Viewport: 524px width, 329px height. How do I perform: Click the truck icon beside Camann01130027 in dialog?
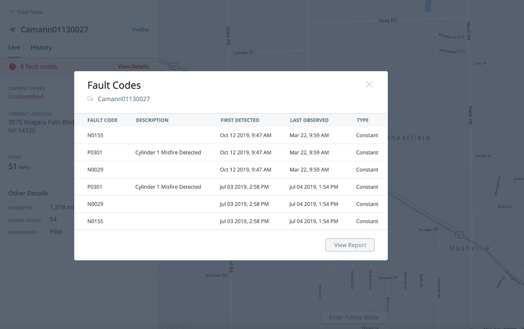coord(90,99)
